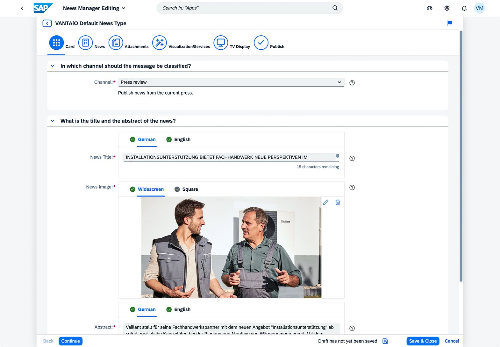Go back using the top-left shell arrow
Screen dimensions: 500x347
point(22,8)
